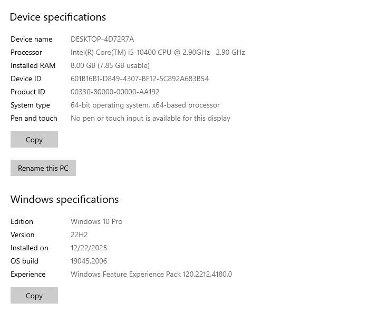Click the 22H2 version value
The height and width of the screenshot is (312, 388).
coord(79,235)
